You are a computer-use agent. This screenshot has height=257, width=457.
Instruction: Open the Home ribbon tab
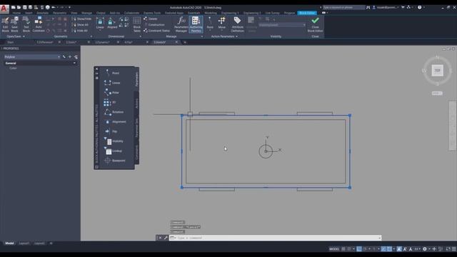(x=16, y=13)
